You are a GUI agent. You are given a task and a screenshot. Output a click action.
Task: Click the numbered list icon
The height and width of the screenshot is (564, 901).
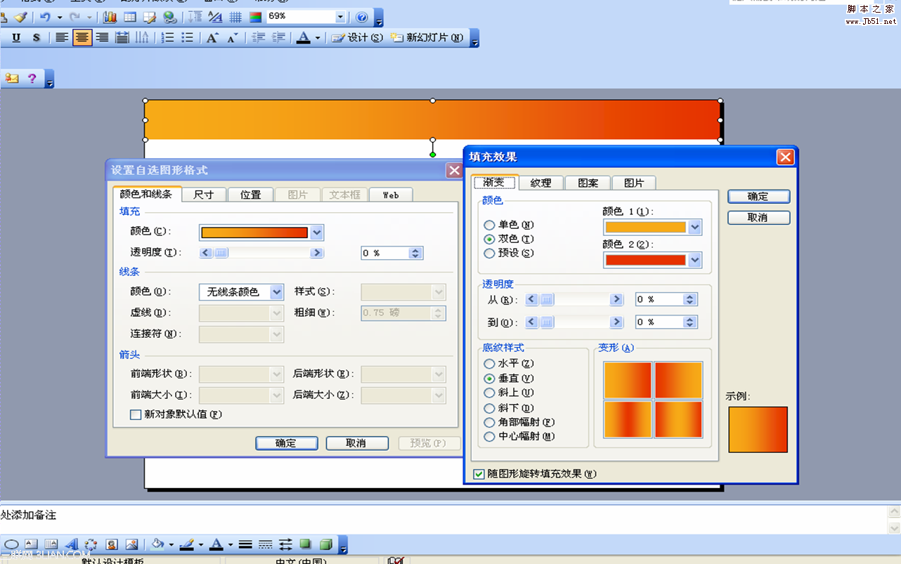[x=167, y=38]
